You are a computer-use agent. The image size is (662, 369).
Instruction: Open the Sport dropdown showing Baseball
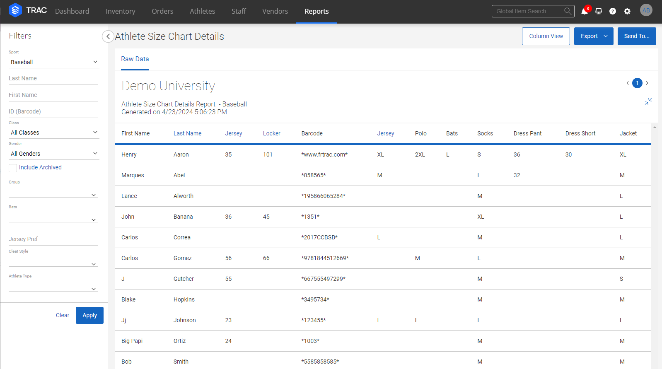pyautogui.click(x=53, y=62)
